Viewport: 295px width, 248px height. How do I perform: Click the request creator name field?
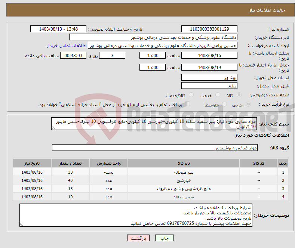pyautogui.click(x=163, y=46)
